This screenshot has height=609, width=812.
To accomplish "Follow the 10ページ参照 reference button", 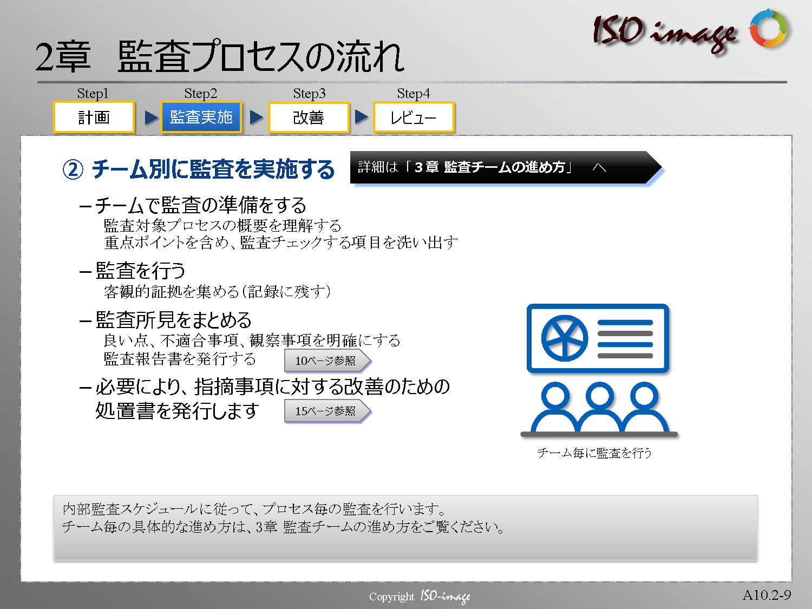I will point(326,361).
